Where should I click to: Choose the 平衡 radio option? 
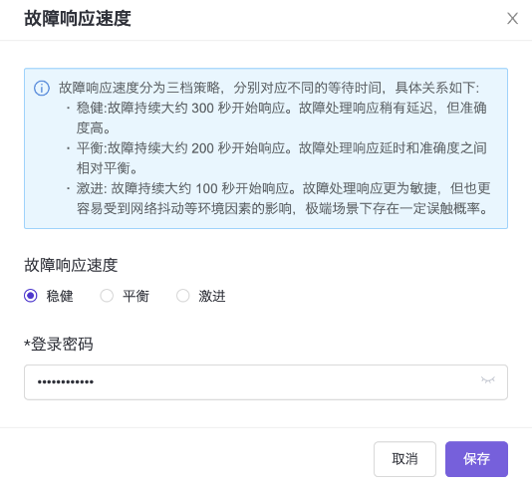(x=107, y=296)
